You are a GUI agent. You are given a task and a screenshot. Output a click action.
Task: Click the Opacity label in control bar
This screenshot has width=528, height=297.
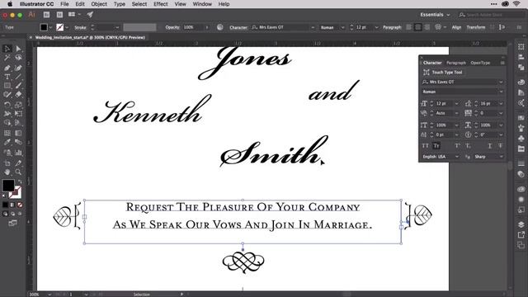[x=172, y=27]
